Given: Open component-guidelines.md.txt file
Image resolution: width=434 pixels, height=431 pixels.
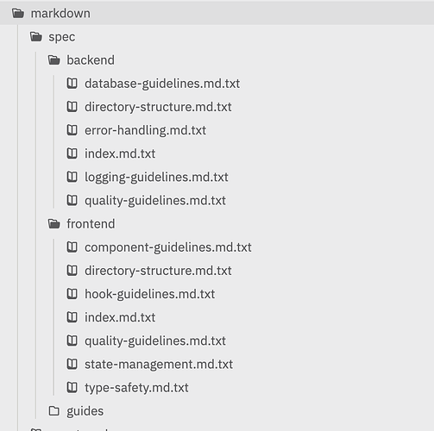Looking at the screenshot, I should tap(168, 247).
